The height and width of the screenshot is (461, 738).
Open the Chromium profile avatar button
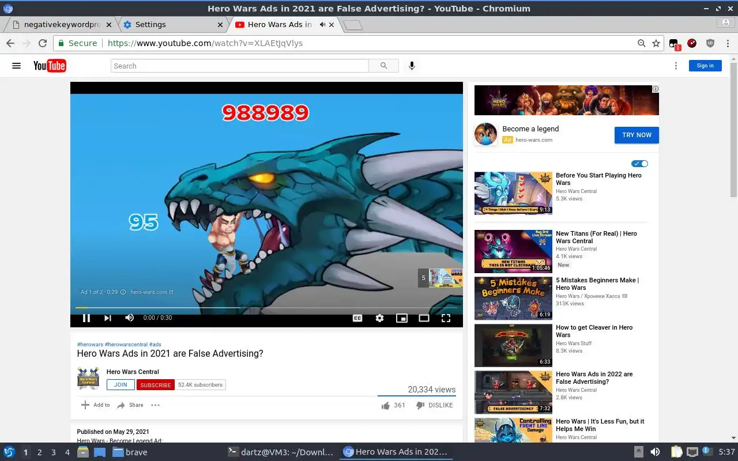(x=726, y=22)
